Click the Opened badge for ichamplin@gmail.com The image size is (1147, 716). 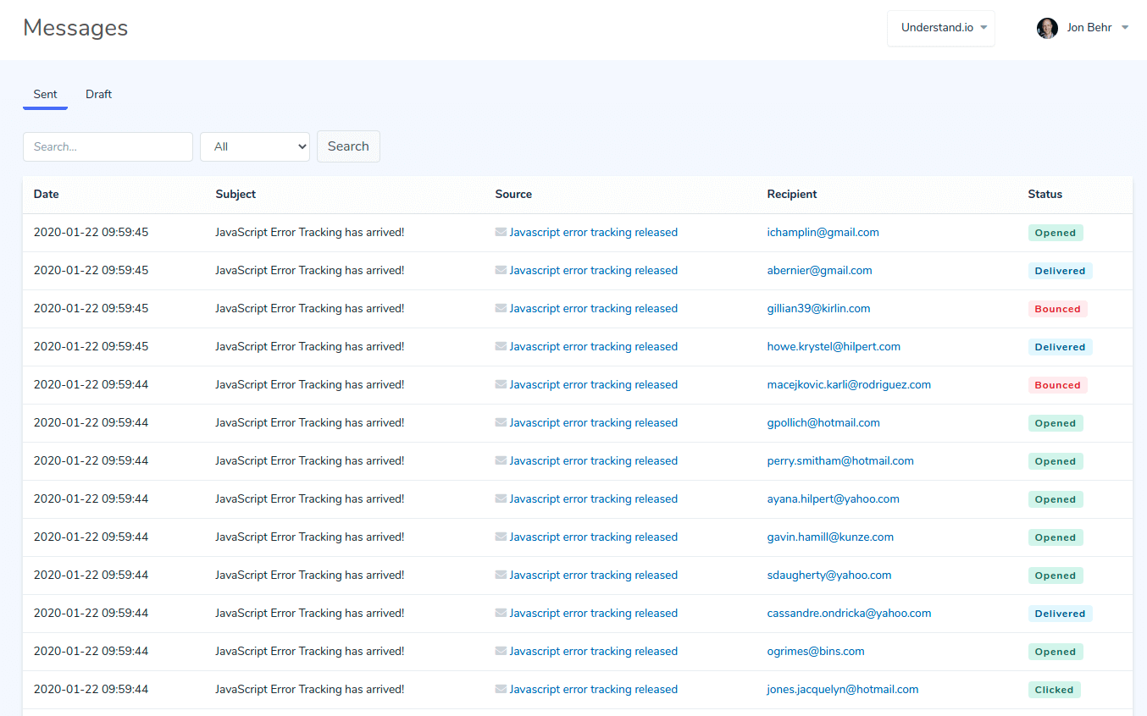pos(1055,233)
